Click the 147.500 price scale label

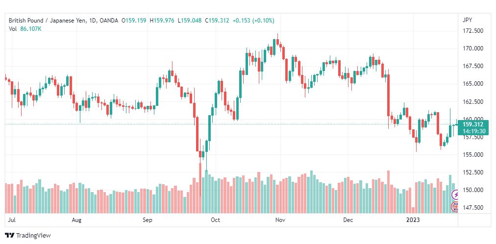tap(473, 208)
